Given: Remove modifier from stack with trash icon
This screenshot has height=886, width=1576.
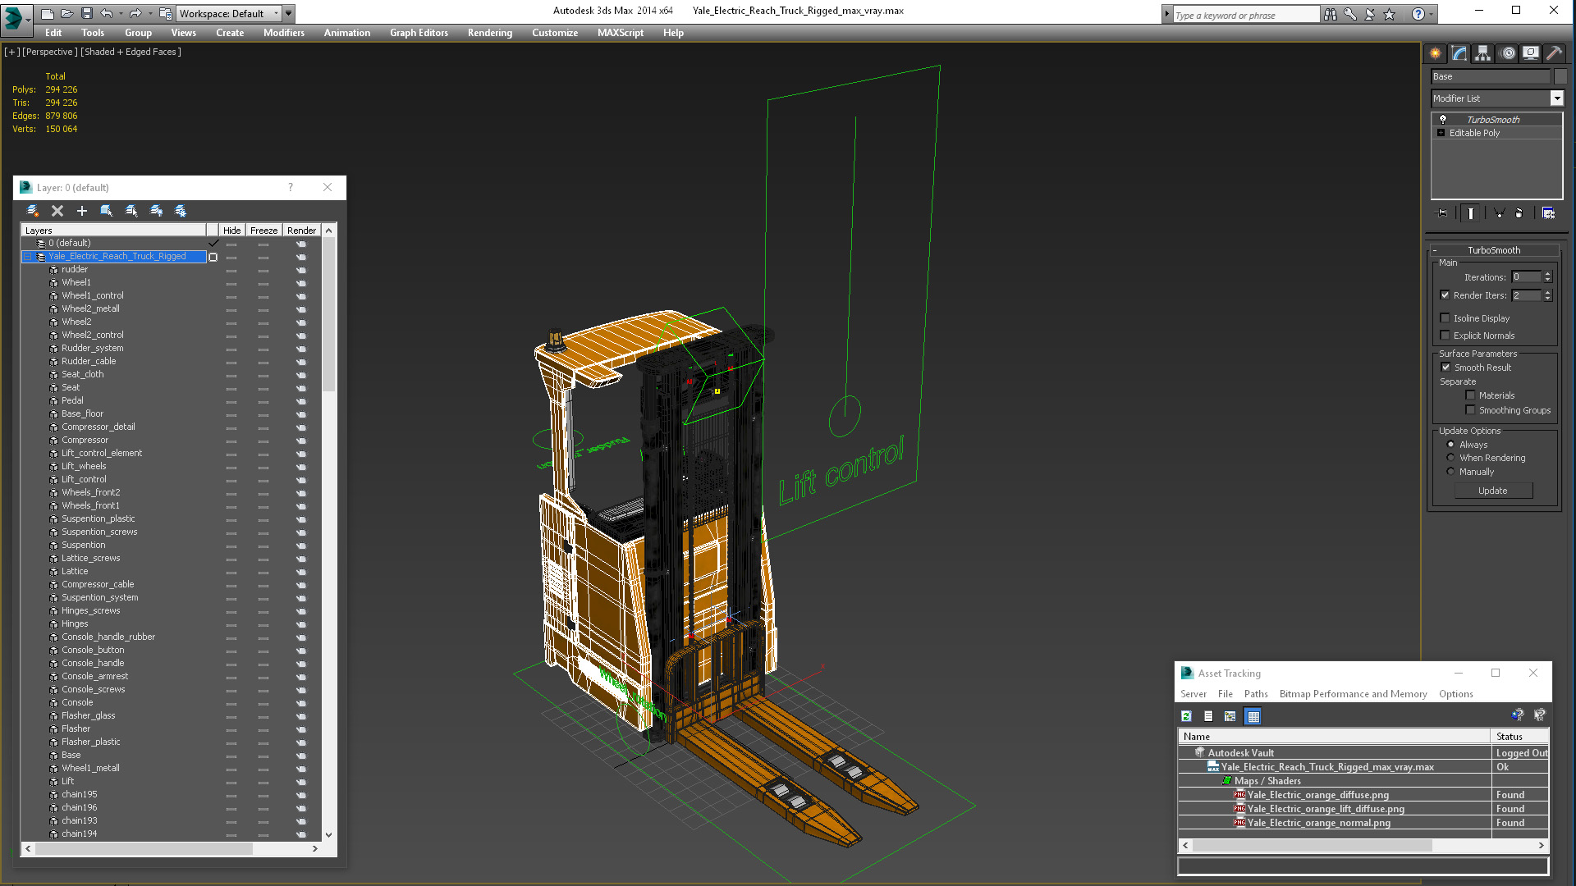Looking at the screenshot, I should [x=1519, y=213].
